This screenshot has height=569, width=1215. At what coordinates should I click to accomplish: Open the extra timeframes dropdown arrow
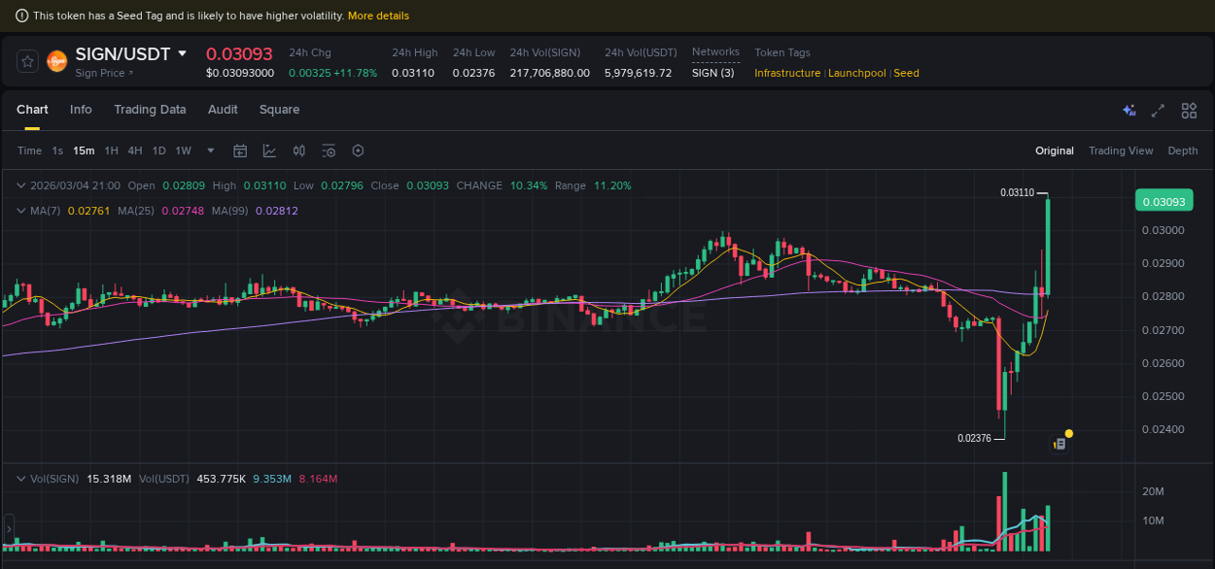tap(210, 151)
